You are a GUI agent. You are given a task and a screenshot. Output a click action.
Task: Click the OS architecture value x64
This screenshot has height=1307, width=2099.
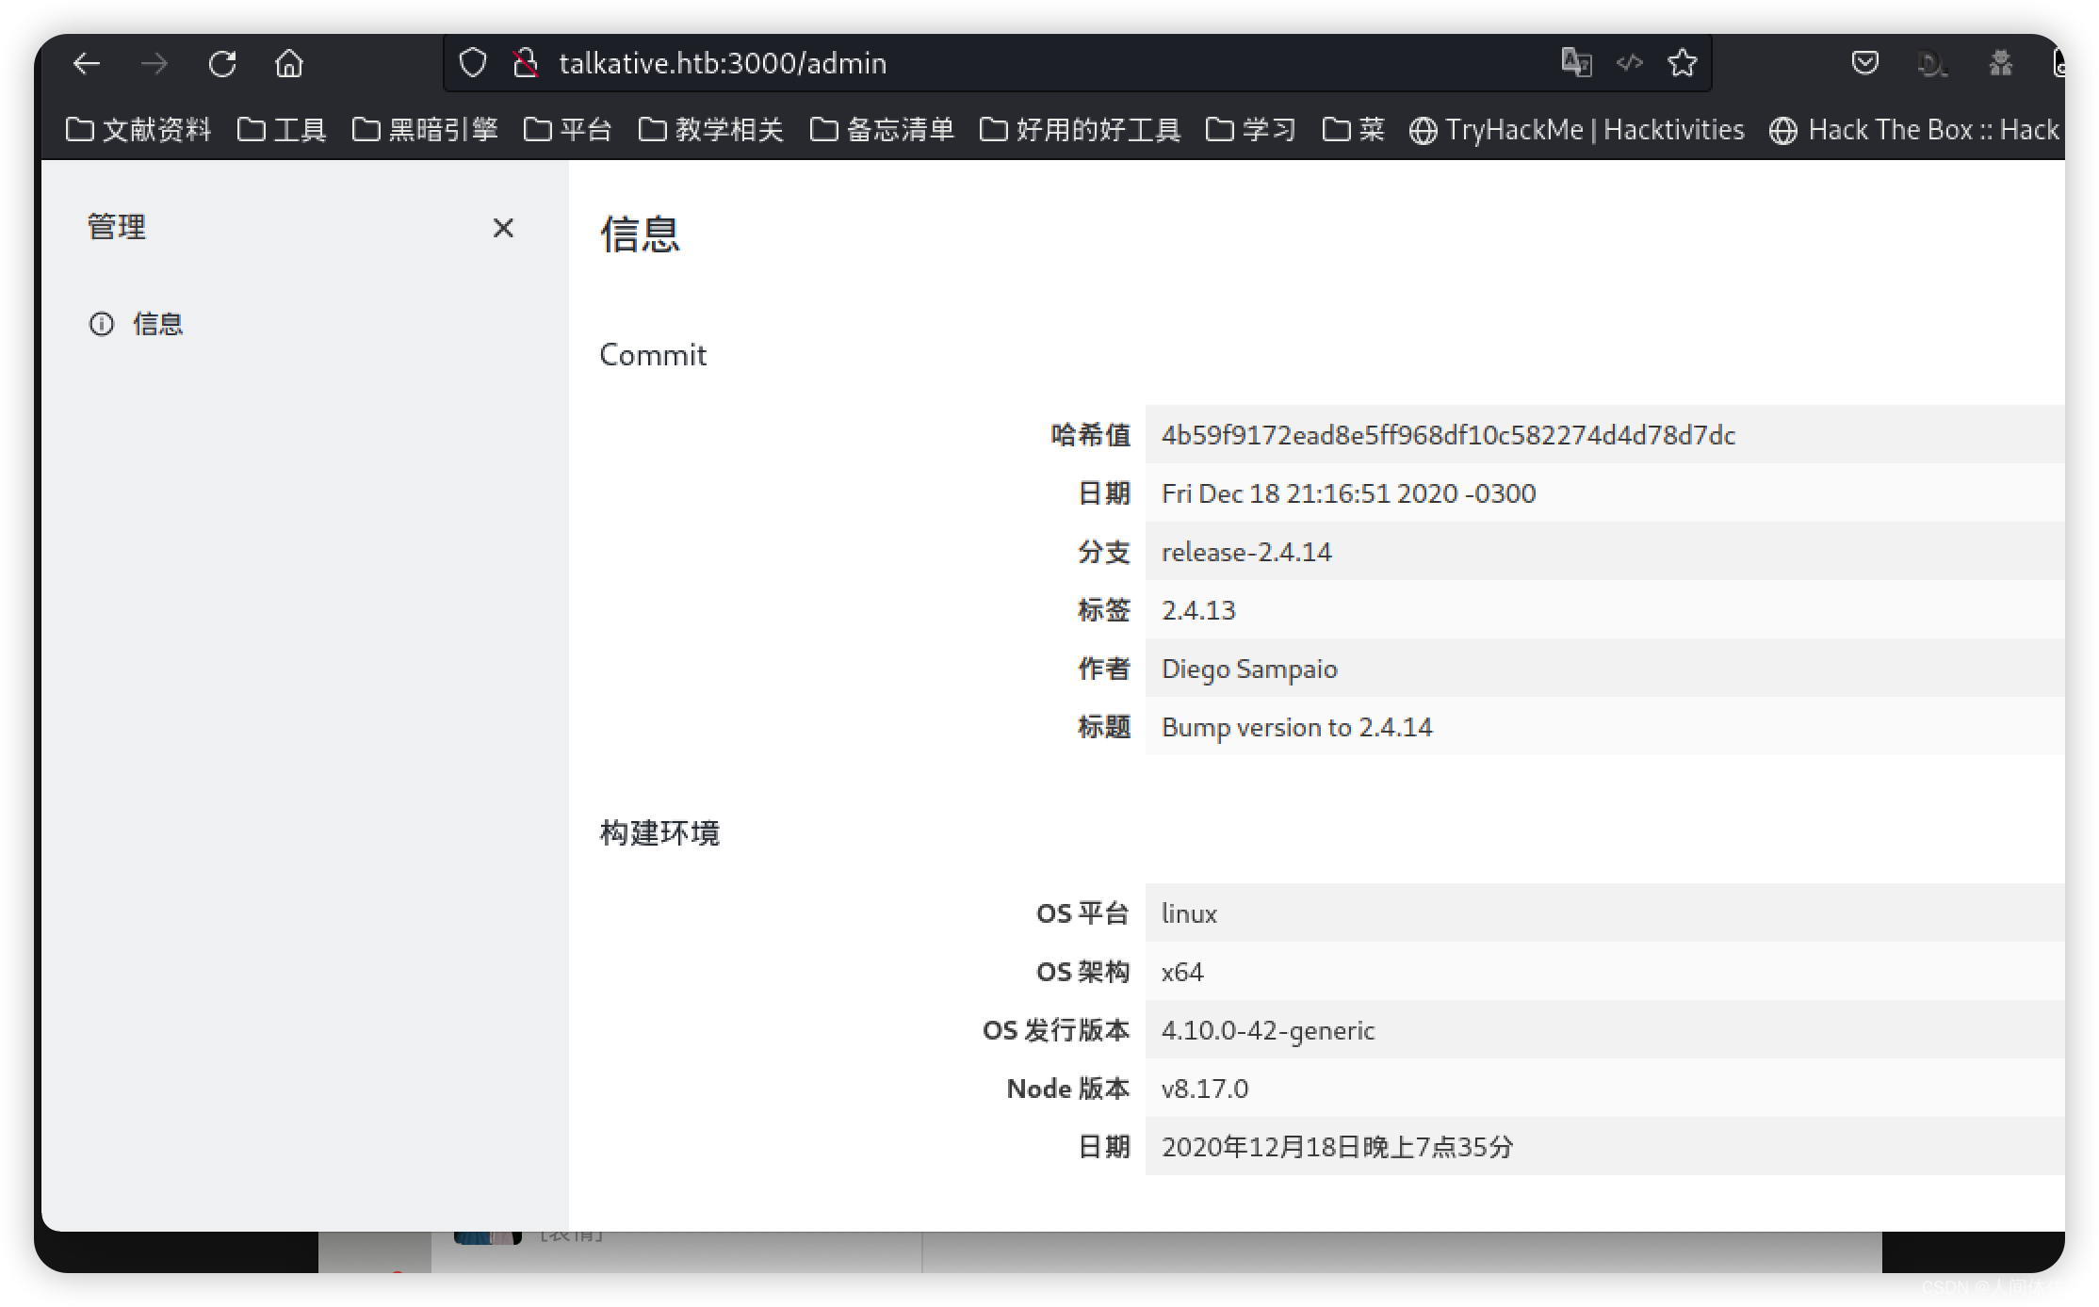(x=1182, y=972)
